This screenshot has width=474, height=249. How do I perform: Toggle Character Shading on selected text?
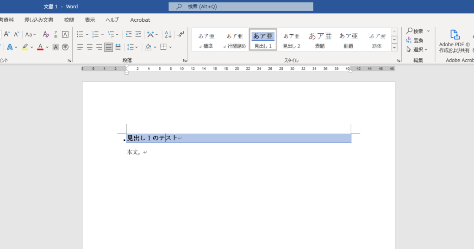[x=56, y=47]
